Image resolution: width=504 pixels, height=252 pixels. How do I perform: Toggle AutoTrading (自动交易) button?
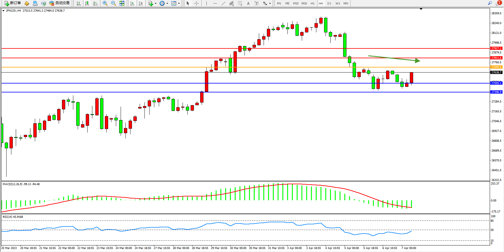(60, 3)
